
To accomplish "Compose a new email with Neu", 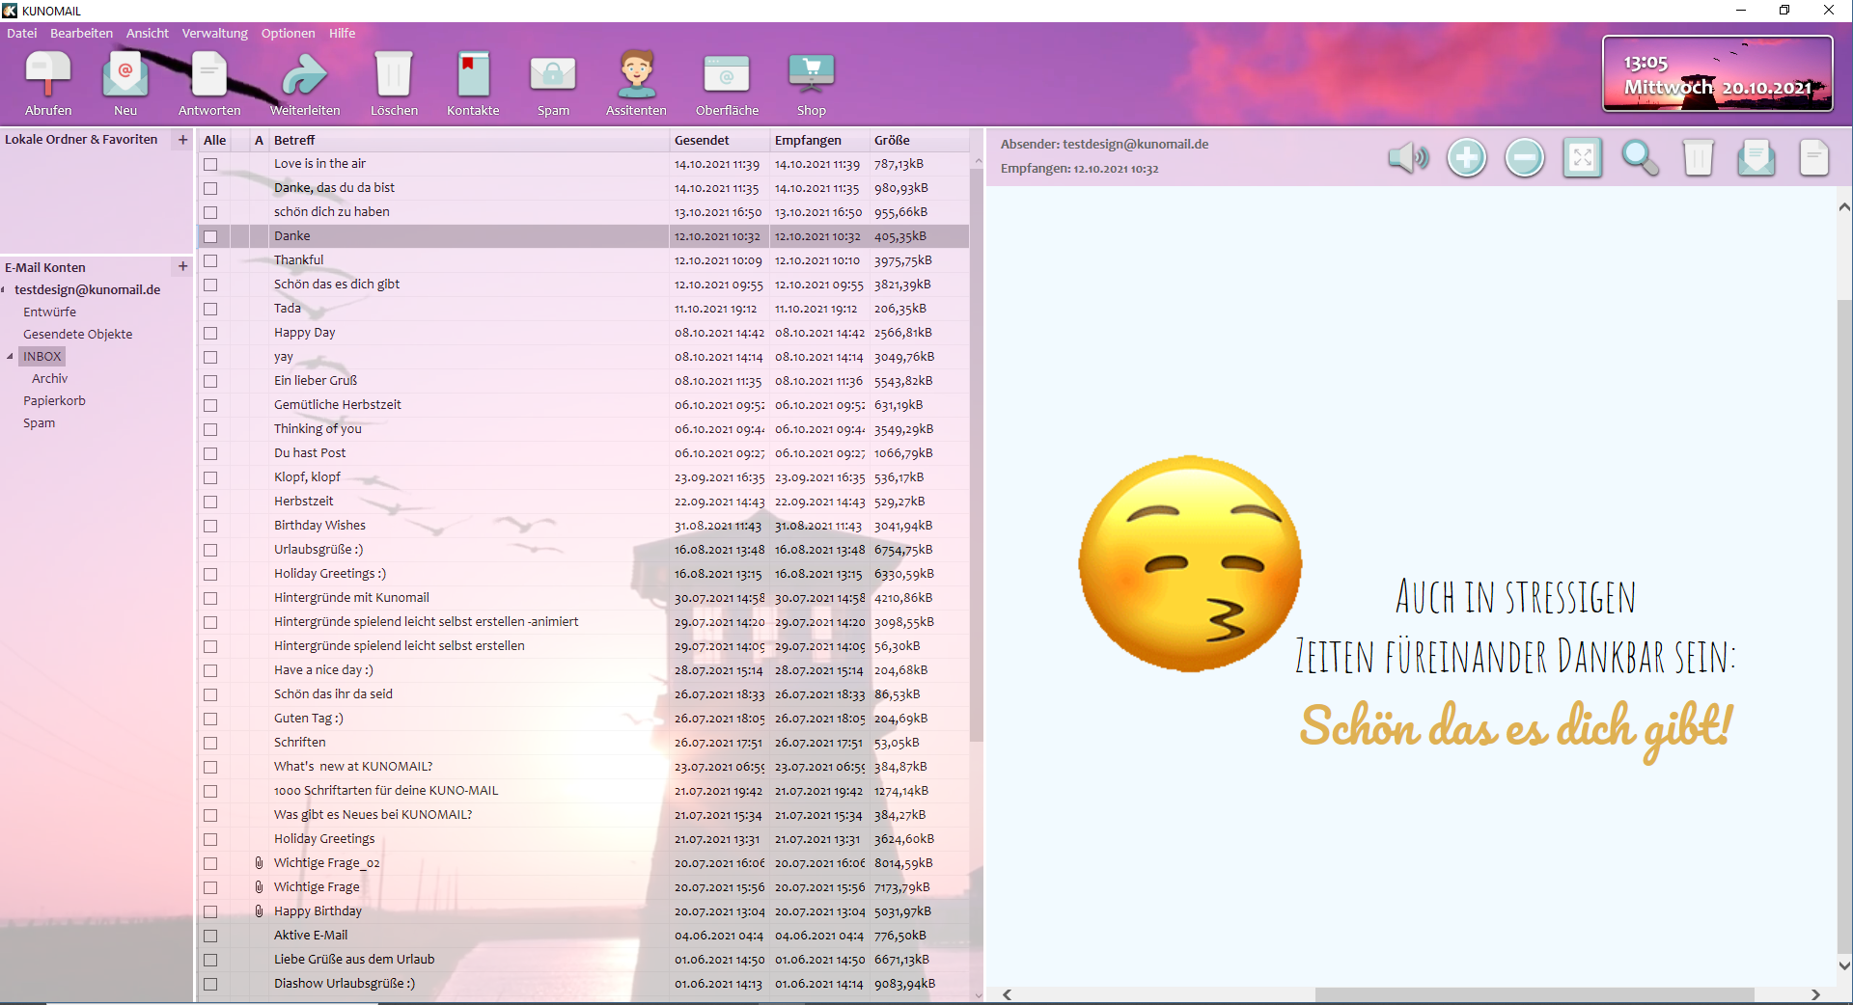I will click(x=125, y=83).
